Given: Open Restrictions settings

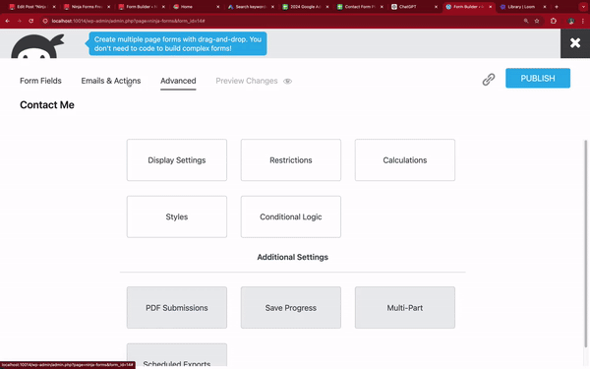Looking at the screenshot, I should pos(291,160).
